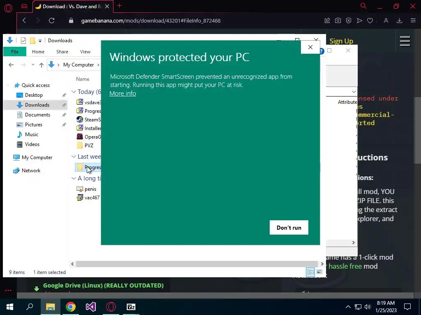Switch Explorer to large icons view

(x=319, y=272)
